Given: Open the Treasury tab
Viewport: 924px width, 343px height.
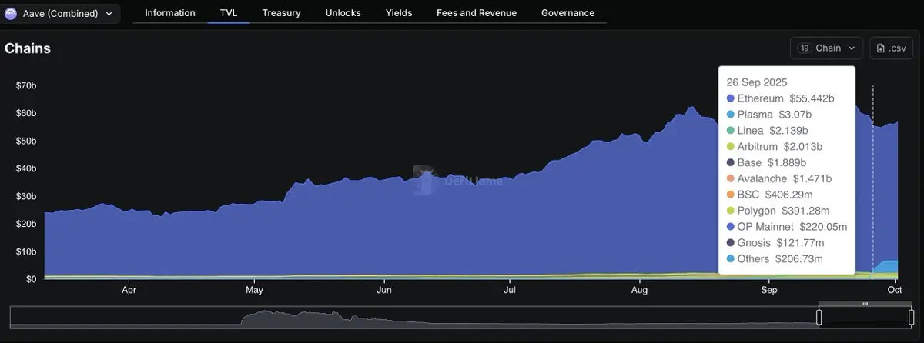Looking at the screenshot, I should pos(281,13).
